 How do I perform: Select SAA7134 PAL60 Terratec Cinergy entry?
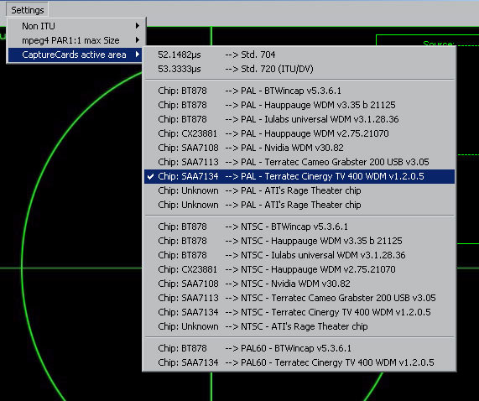299,362
